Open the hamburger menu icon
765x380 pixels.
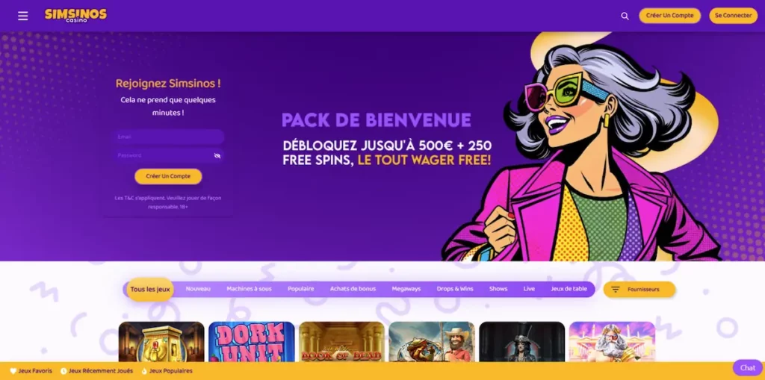pos(23,16)
